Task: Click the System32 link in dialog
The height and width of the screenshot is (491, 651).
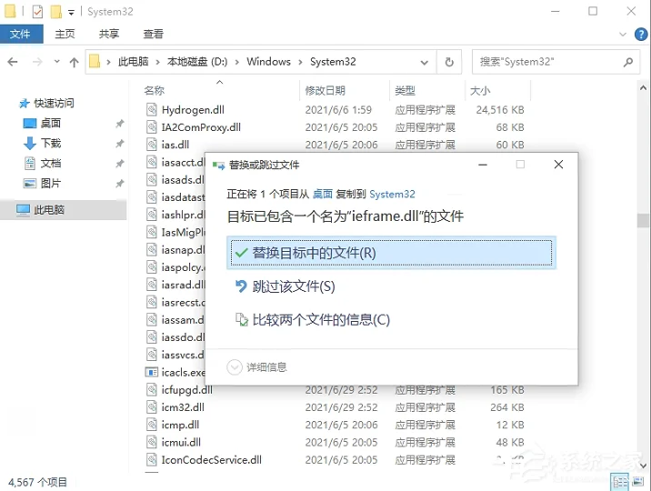Action: pyautogui.click(x=392, y=194)
